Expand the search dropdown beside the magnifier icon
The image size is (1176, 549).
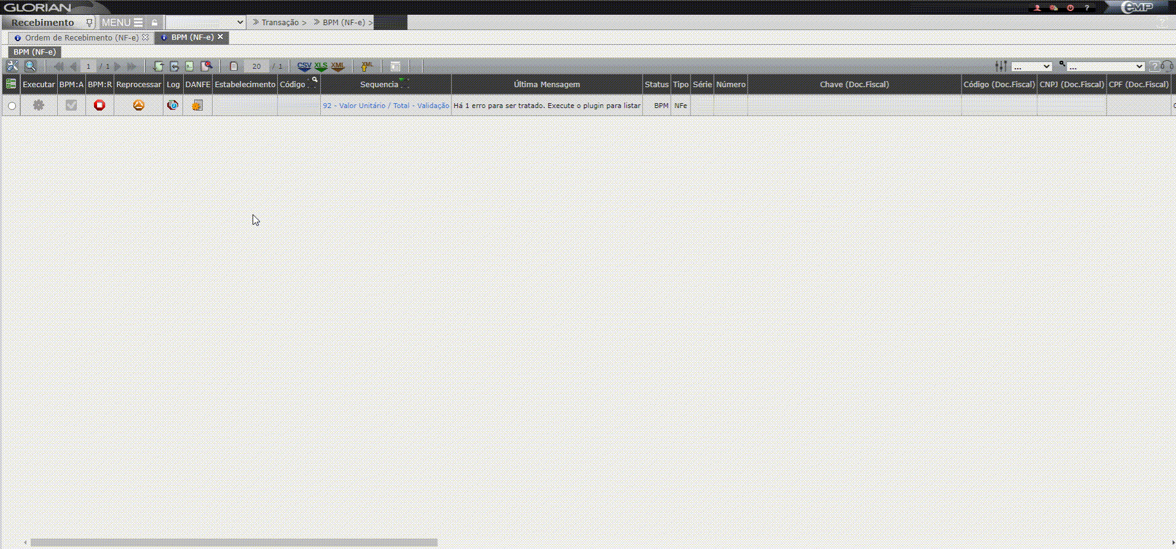pos(1105,66)
